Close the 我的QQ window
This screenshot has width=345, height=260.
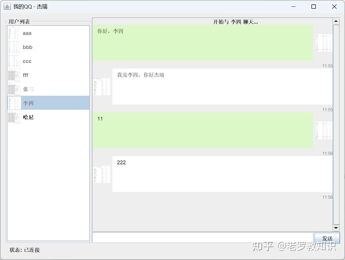pos(334,7)
